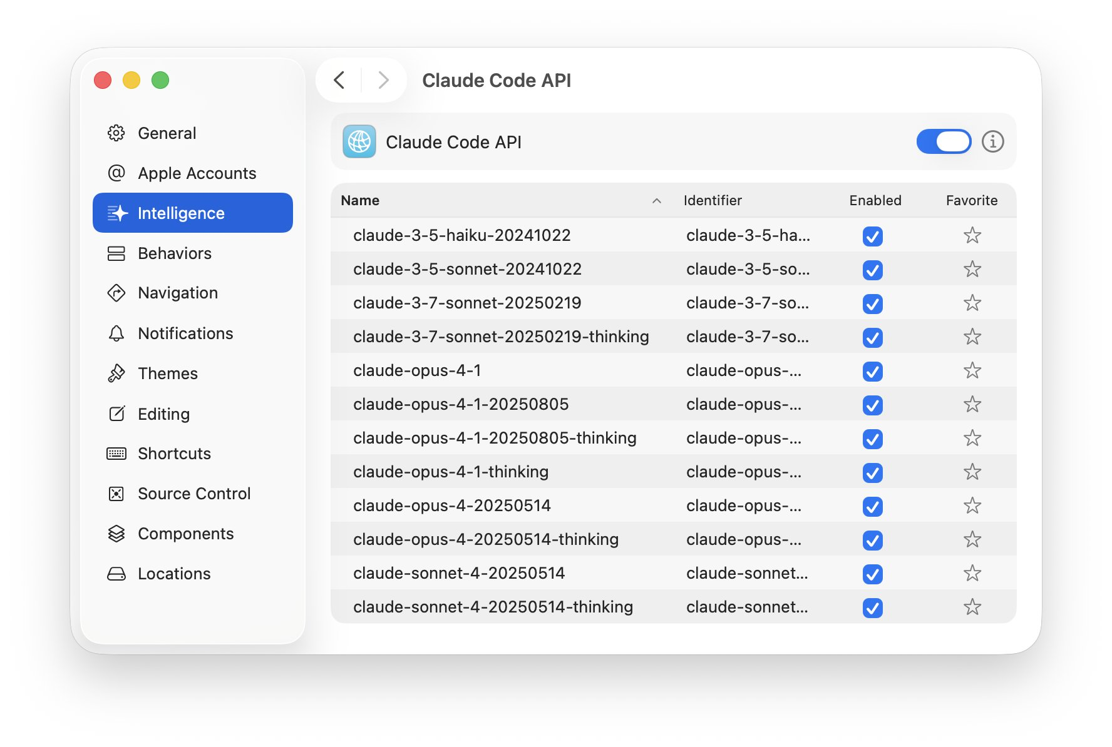This screenshot has width=1112, height=747.
Task: Go forward with the right chevron
Action: (384, 80)
